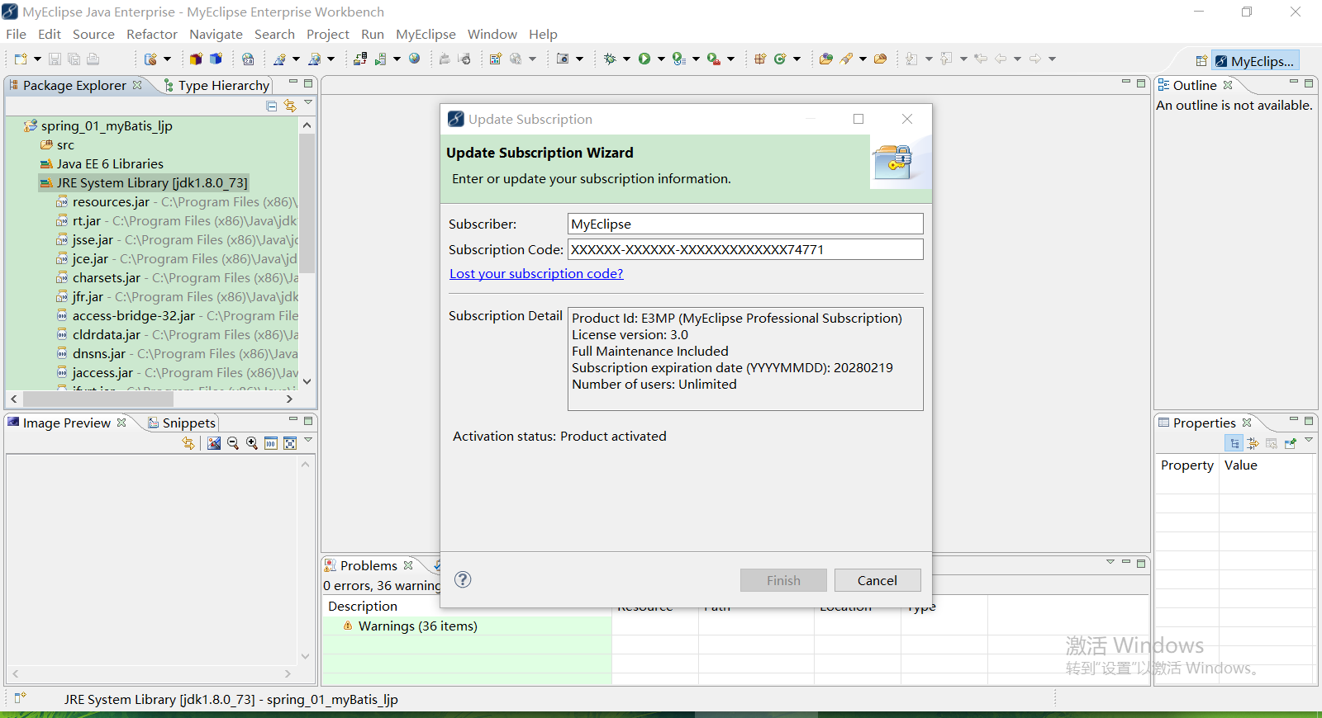Image resolution: width=1322 pixels, height=718 pixels.
Task: Click the Debug bug icon
Action: (610, 59)
